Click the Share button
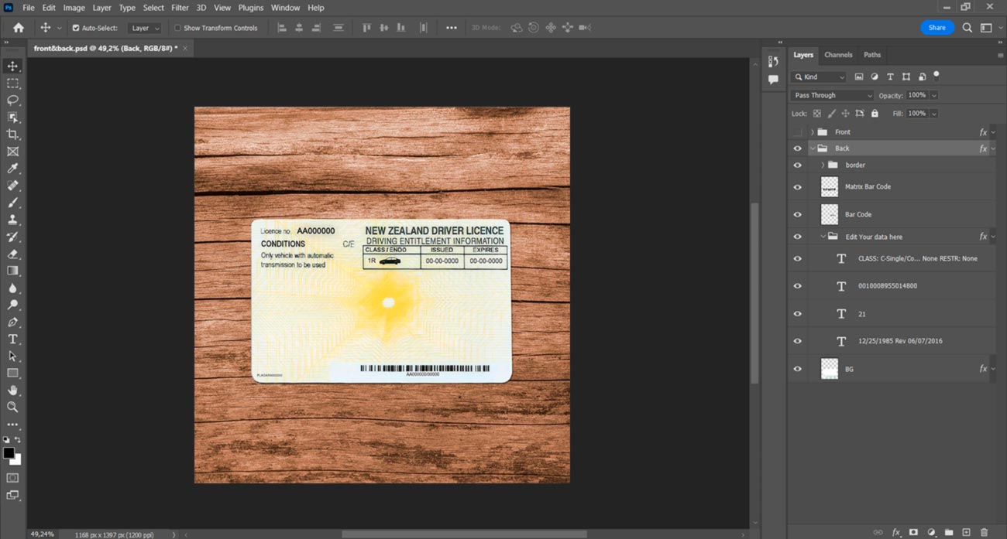The width and height of the screenshot is (1007, 539). [x=937, y=28]
